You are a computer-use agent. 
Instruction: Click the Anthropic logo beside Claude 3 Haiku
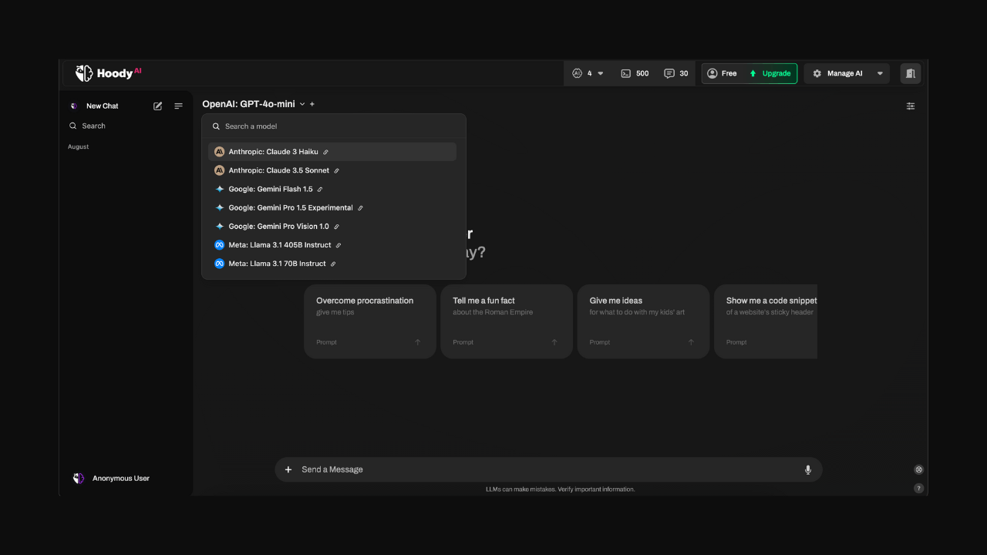click(x=219, y=152)
